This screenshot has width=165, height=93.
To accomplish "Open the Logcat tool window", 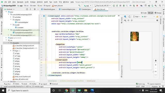I will point(43,84).
